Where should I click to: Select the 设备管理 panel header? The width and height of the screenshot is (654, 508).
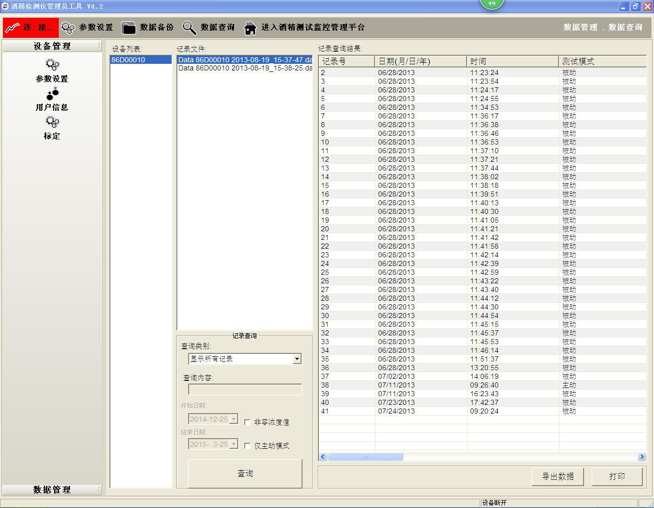pyautogui.click(x=52, y=46)
